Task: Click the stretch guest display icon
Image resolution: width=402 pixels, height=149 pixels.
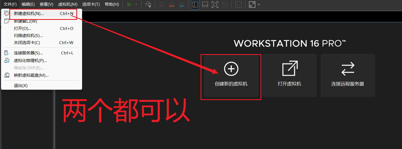Action: 252,4
